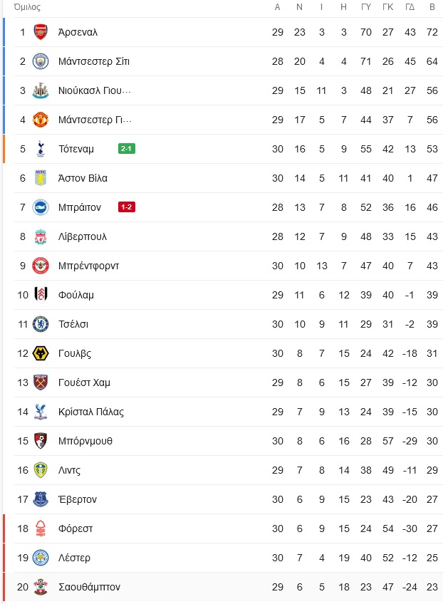This screenshot has width=443, height=604.
Task: Click the B points column header
Action: click(432, 7)
